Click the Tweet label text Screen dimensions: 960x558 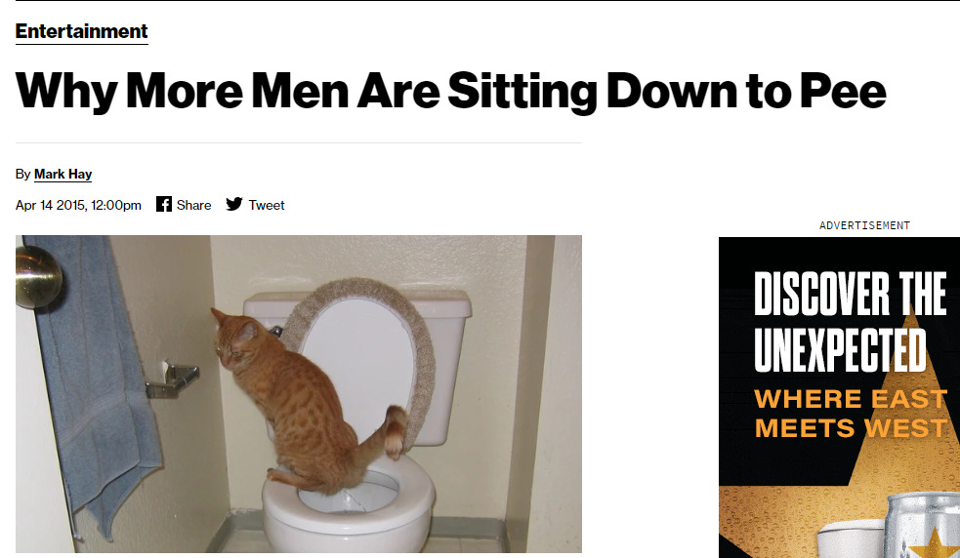267,205
